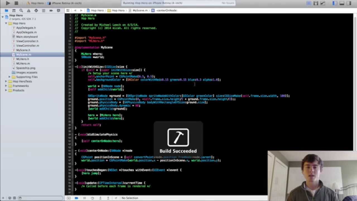Hide the debug area toggle

pyautogui.click(x=69, y=198)
